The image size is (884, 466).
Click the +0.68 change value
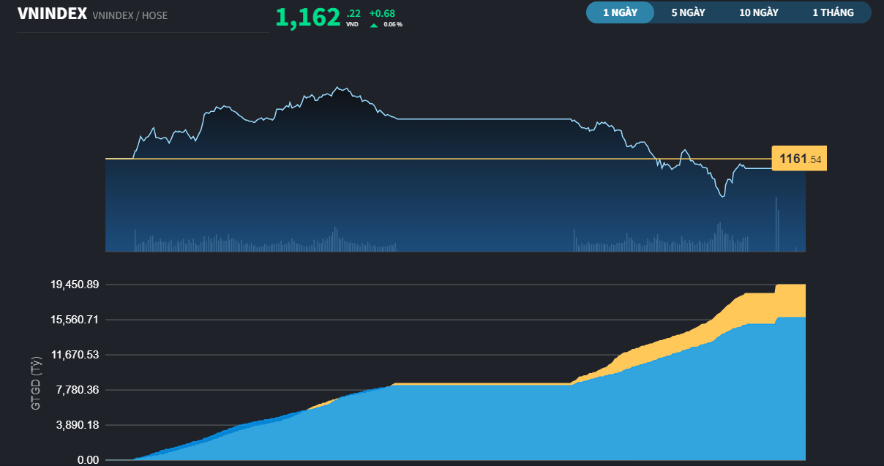click(382, 13)
